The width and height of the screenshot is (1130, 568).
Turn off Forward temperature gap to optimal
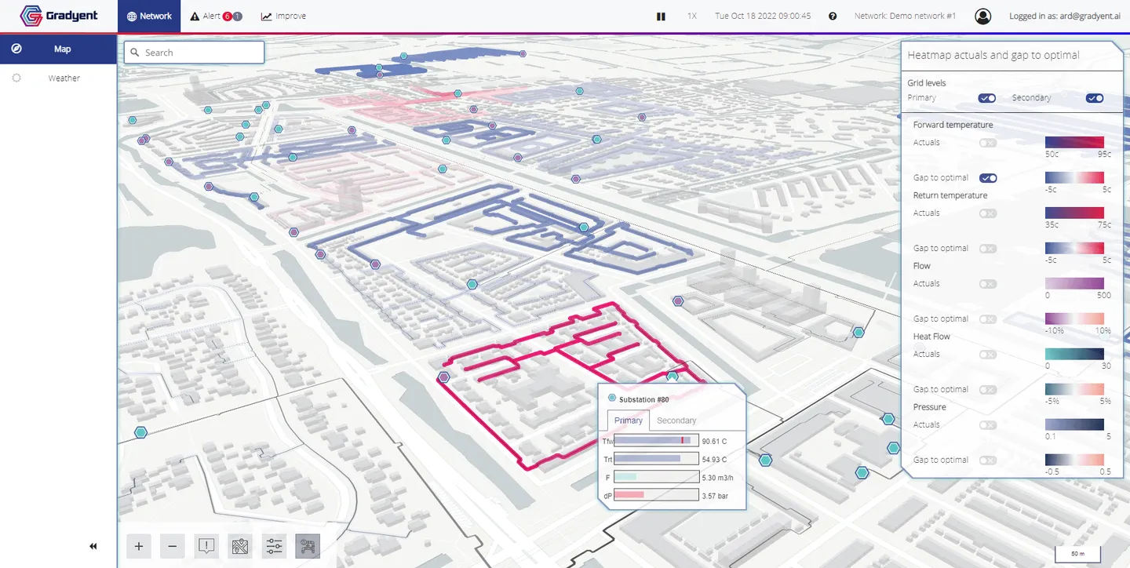coord(988,178)
